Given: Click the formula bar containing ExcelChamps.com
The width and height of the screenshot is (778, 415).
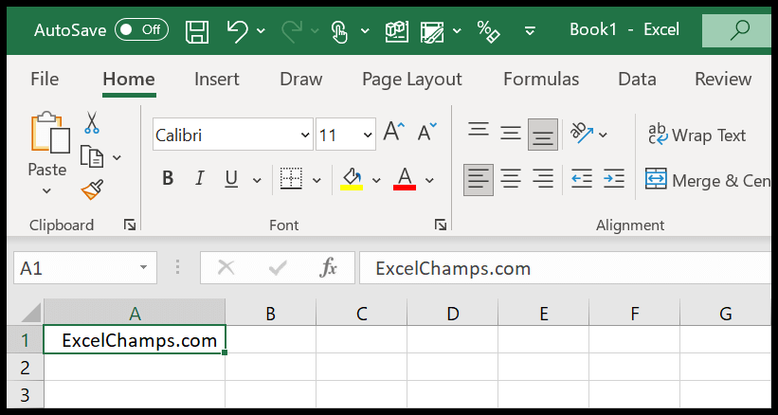Looking at the screenshot, I should [566, 268].
